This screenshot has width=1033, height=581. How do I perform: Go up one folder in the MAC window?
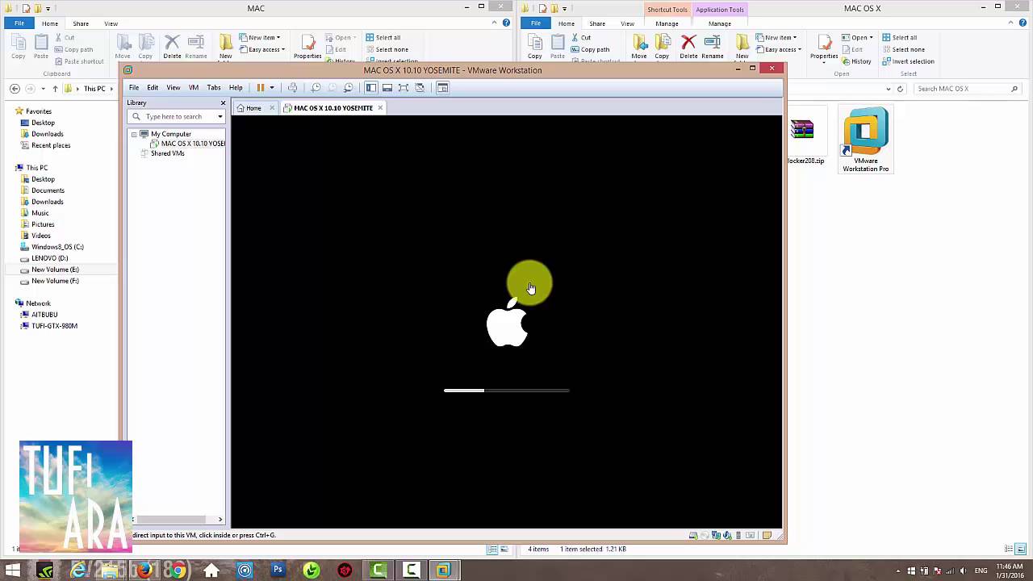tap(55, 89)
